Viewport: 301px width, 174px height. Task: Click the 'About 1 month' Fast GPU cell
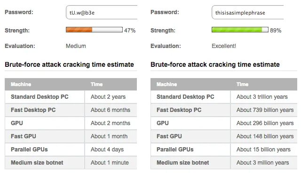[111, 136]
